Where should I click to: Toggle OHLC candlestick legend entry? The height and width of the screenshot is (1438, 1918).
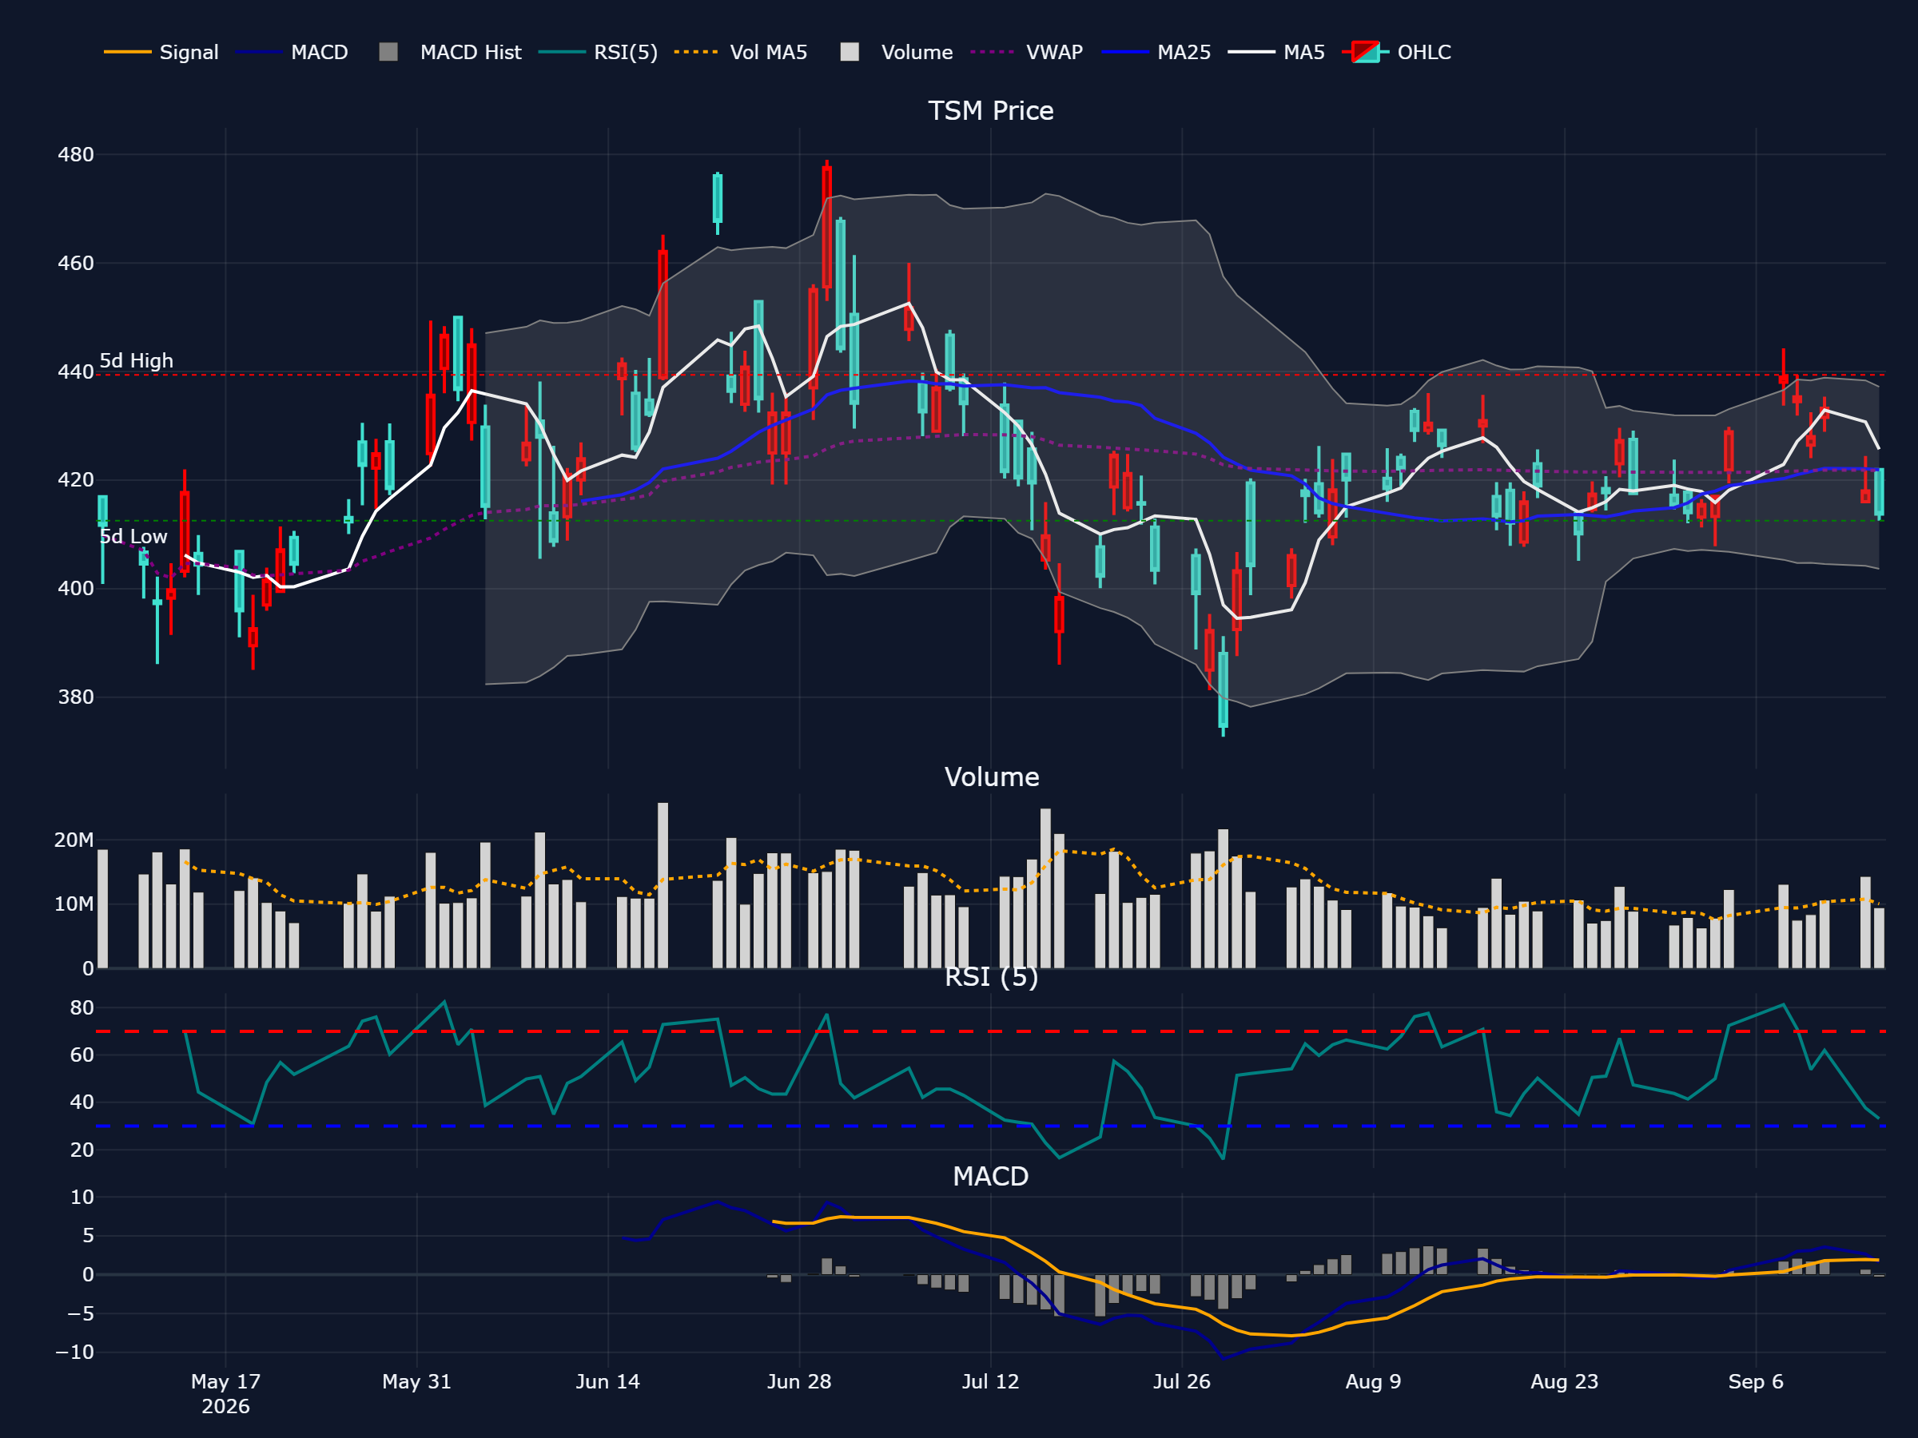tap(1396, 52)
